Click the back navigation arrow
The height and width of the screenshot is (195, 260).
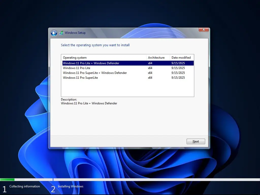[54, 33]
